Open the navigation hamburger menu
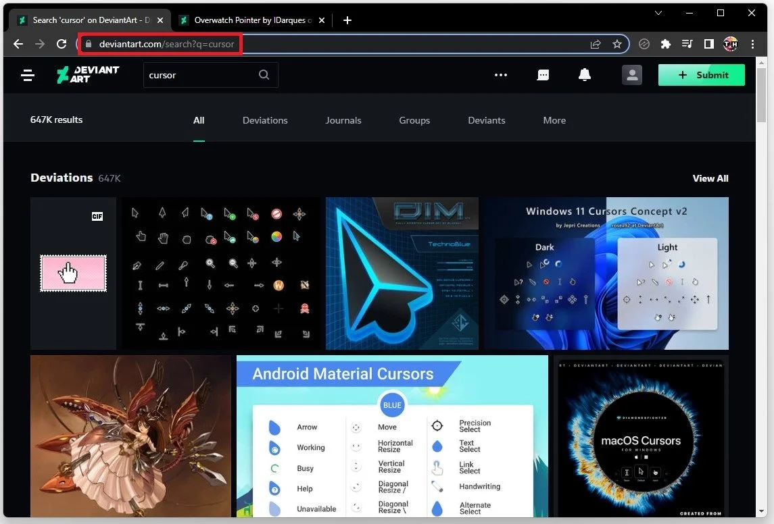774x524 pixels. click(x=27, y=75)
